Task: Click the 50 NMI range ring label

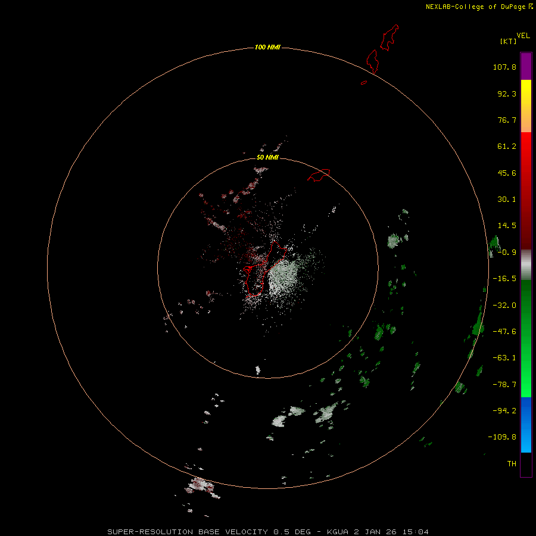Action: (267, 157)
